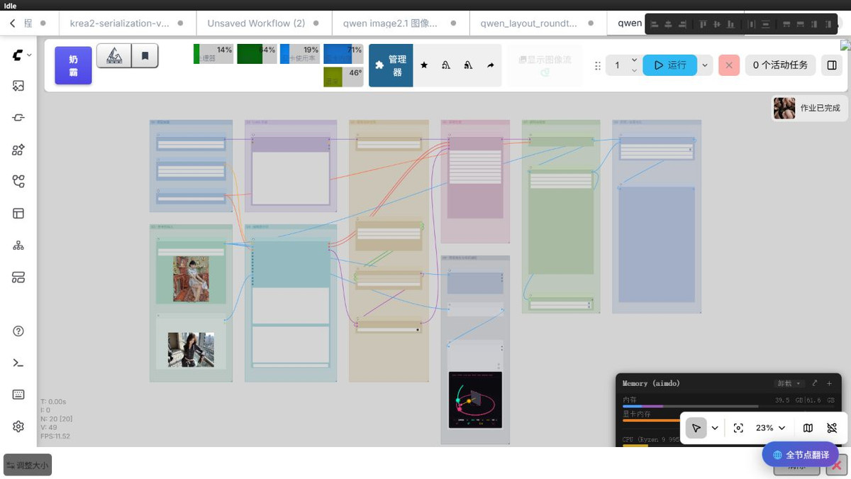Click the share arrow toolbar icon
851x479 pixels.
(490, 65)
